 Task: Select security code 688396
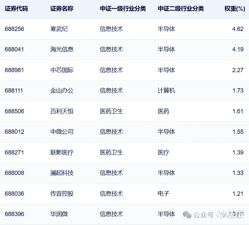[x=15, y=214]
